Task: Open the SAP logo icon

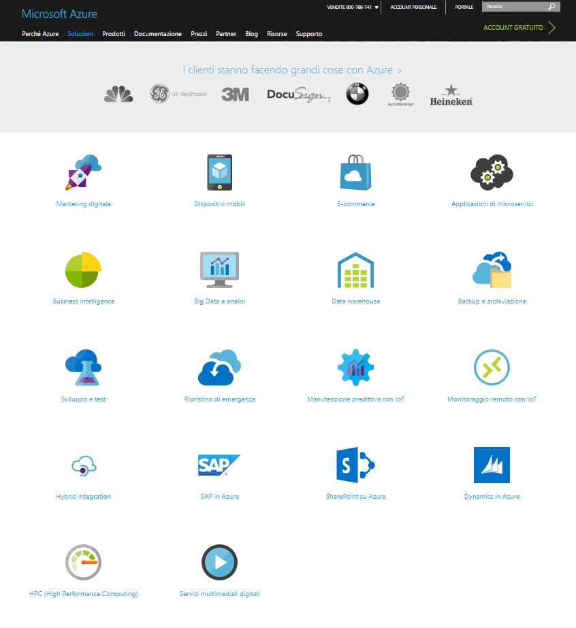Action: 219,465
